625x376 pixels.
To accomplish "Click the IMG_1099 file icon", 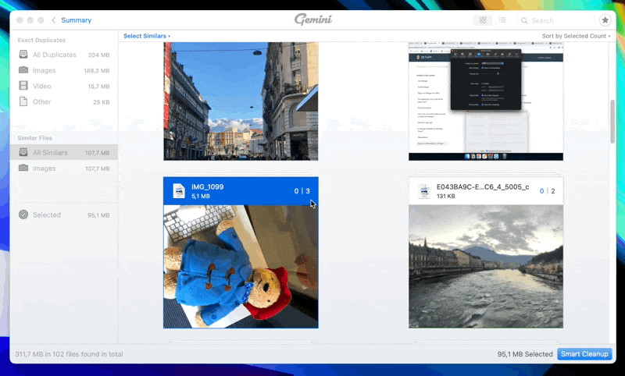I will (179, 191).
